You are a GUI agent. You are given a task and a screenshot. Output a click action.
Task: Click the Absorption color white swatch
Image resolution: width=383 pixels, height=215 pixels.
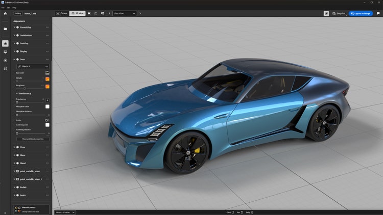pyautogui.click(x=47, y=106)
